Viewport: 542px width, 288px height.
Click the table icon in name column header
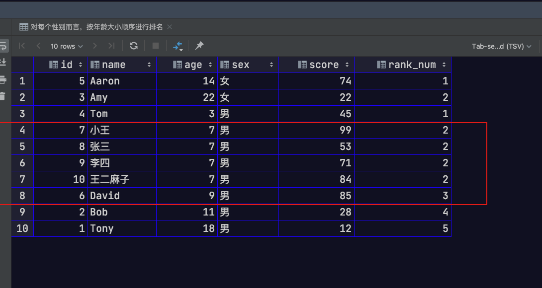coord(94,65)
